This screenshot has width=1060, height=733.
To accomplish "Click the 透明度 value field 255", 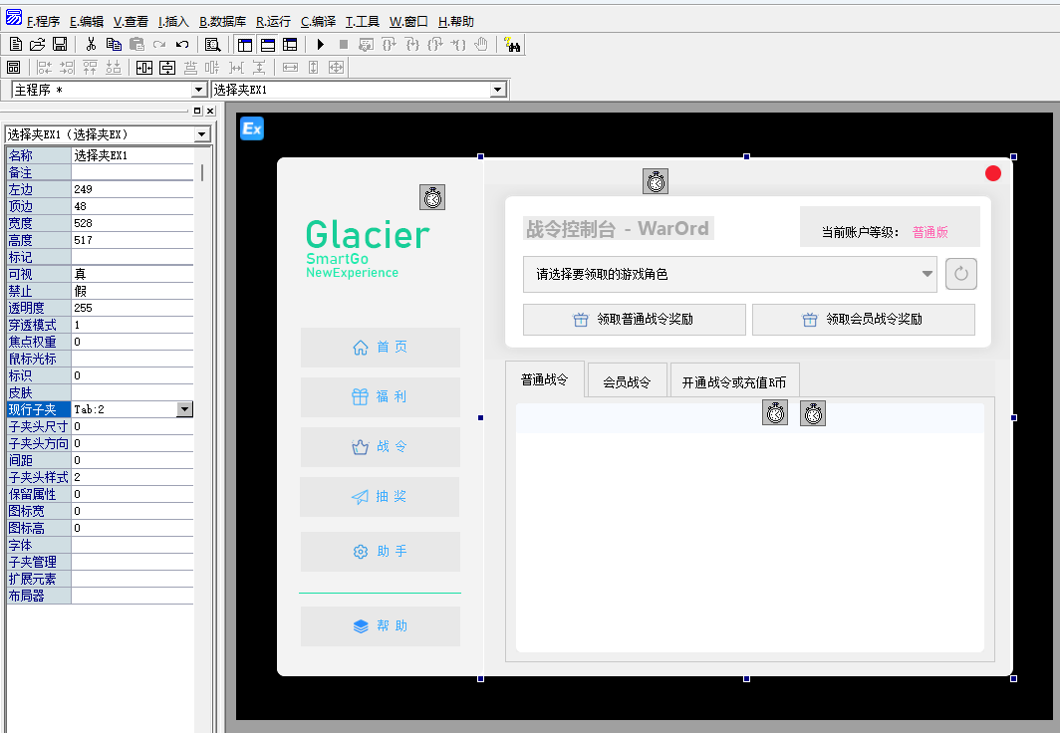I will tap(132, 308).
